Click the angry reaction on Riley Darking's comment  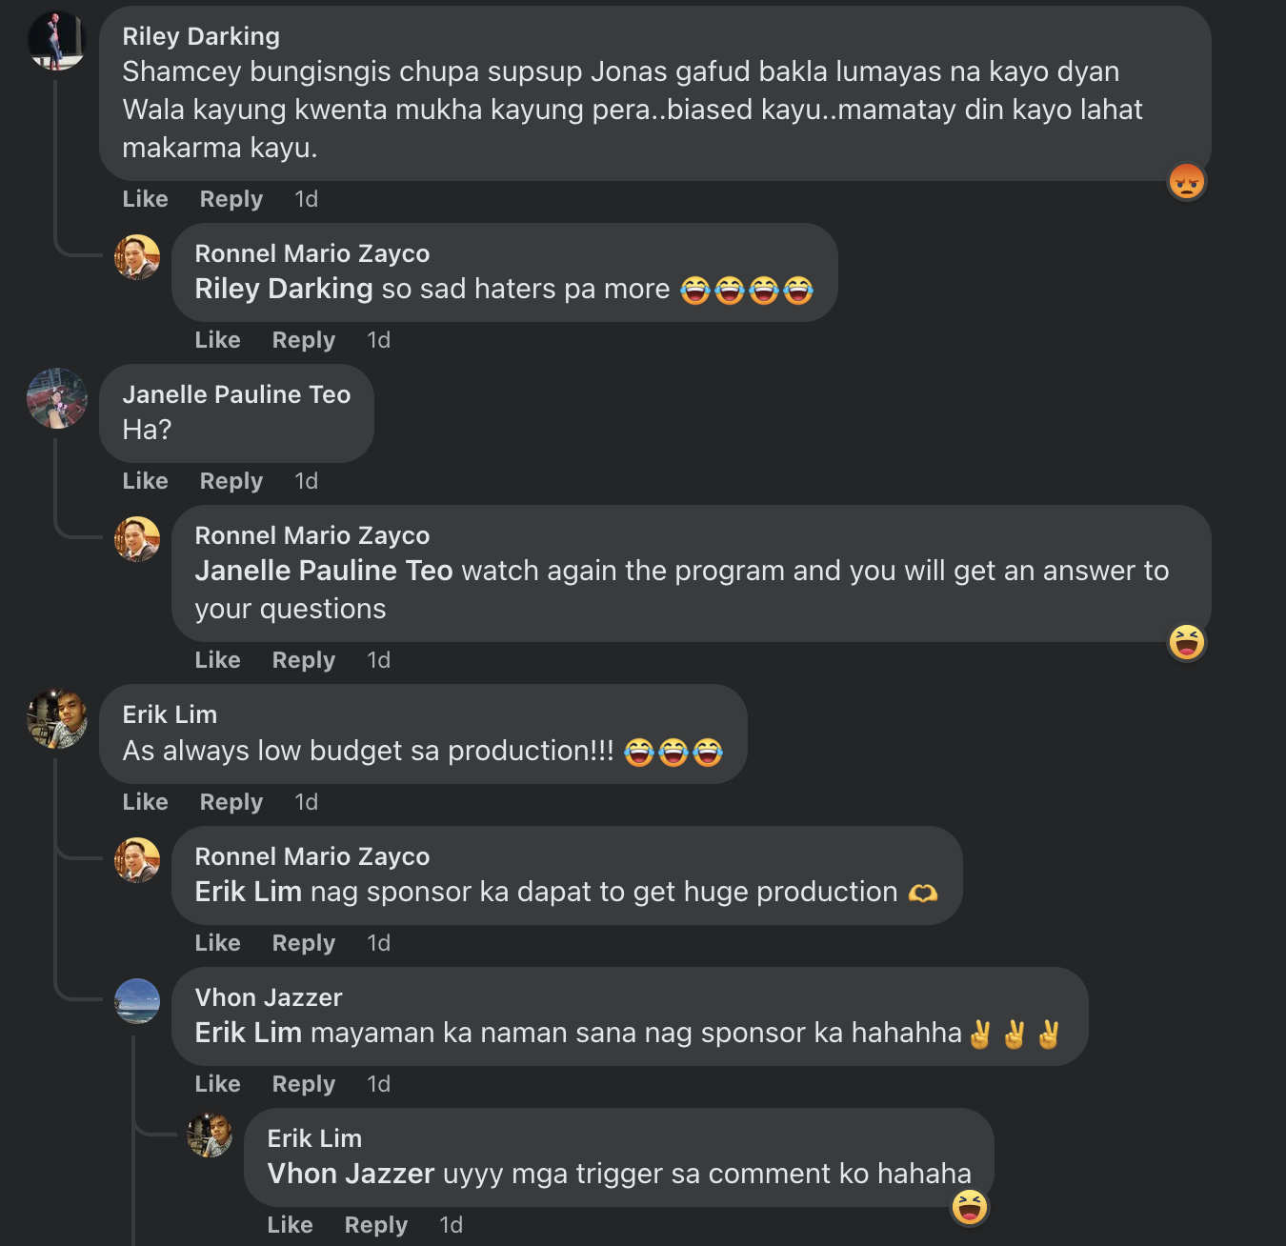1187,181
